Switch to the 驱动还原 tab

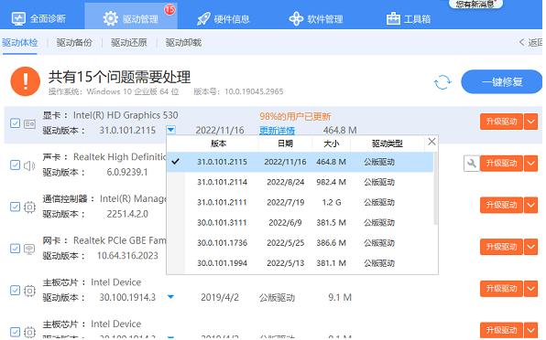tap(129, 43)
